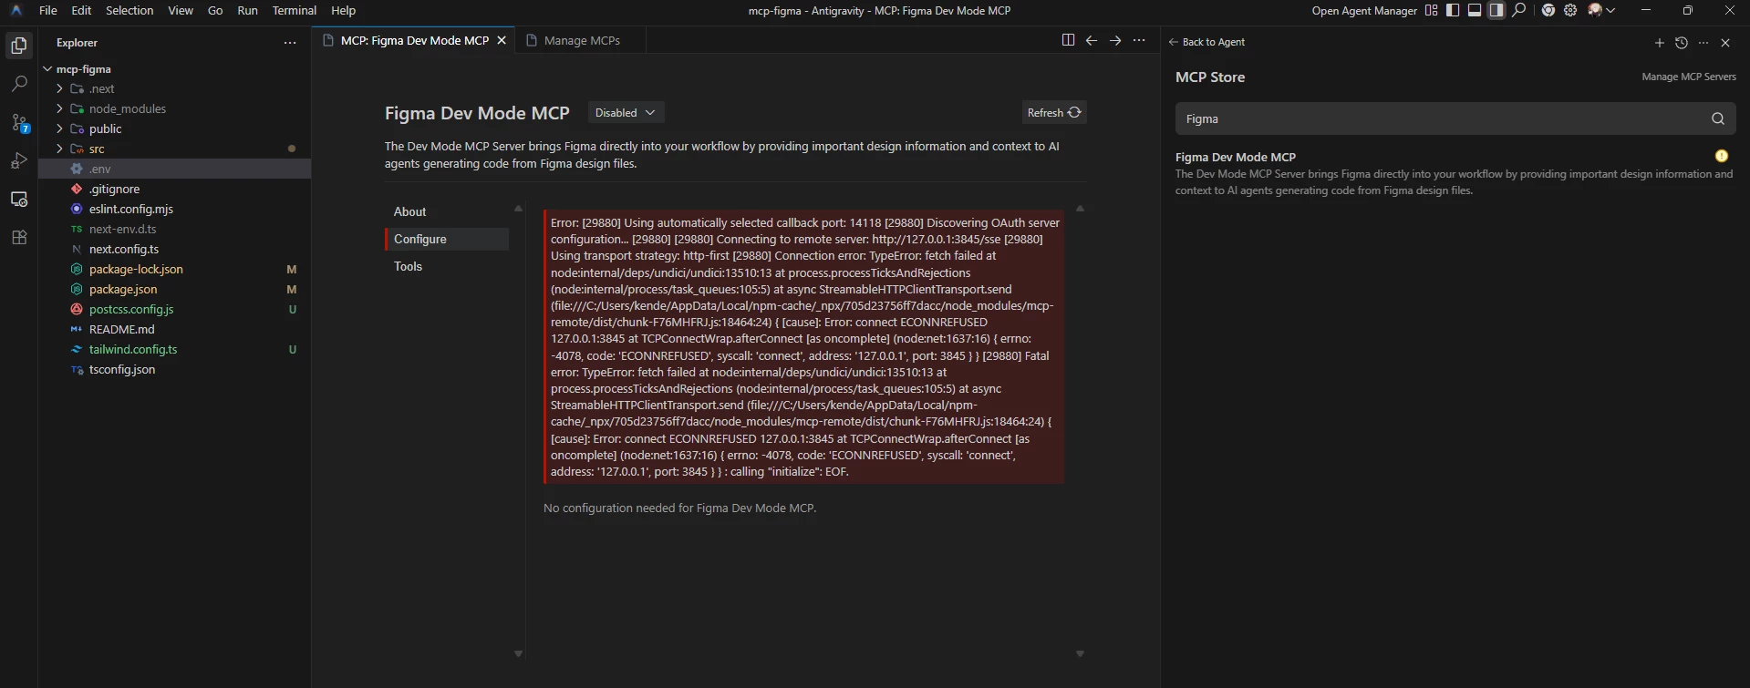Viewport: 1750px width, 688px height.
Task: Open Source Control view with badge 7
Action: [x=19, y=122]
